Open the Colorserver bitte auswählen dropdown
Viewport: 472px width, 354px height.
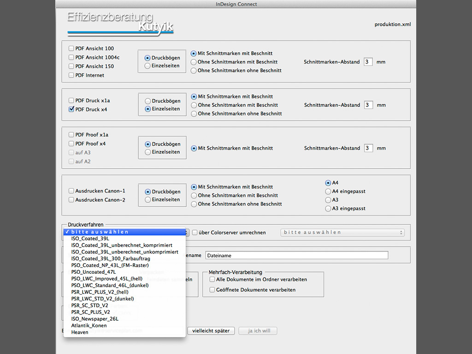click(x=342, y=232)
